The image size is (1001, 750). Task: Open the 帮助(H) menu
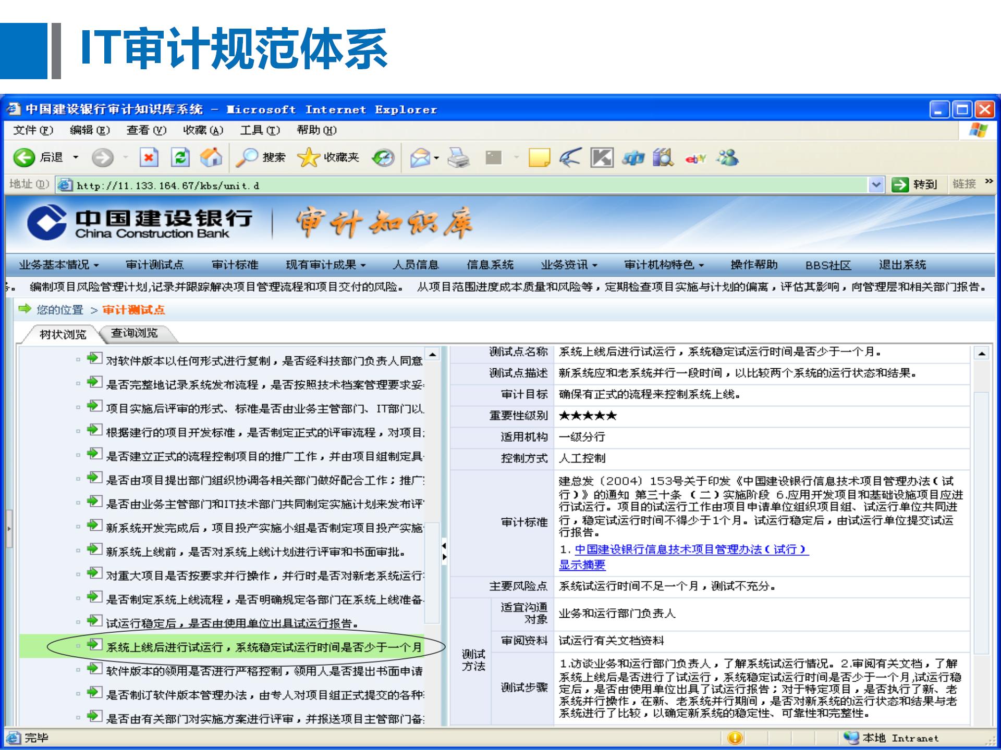click(x=316, y=130)
